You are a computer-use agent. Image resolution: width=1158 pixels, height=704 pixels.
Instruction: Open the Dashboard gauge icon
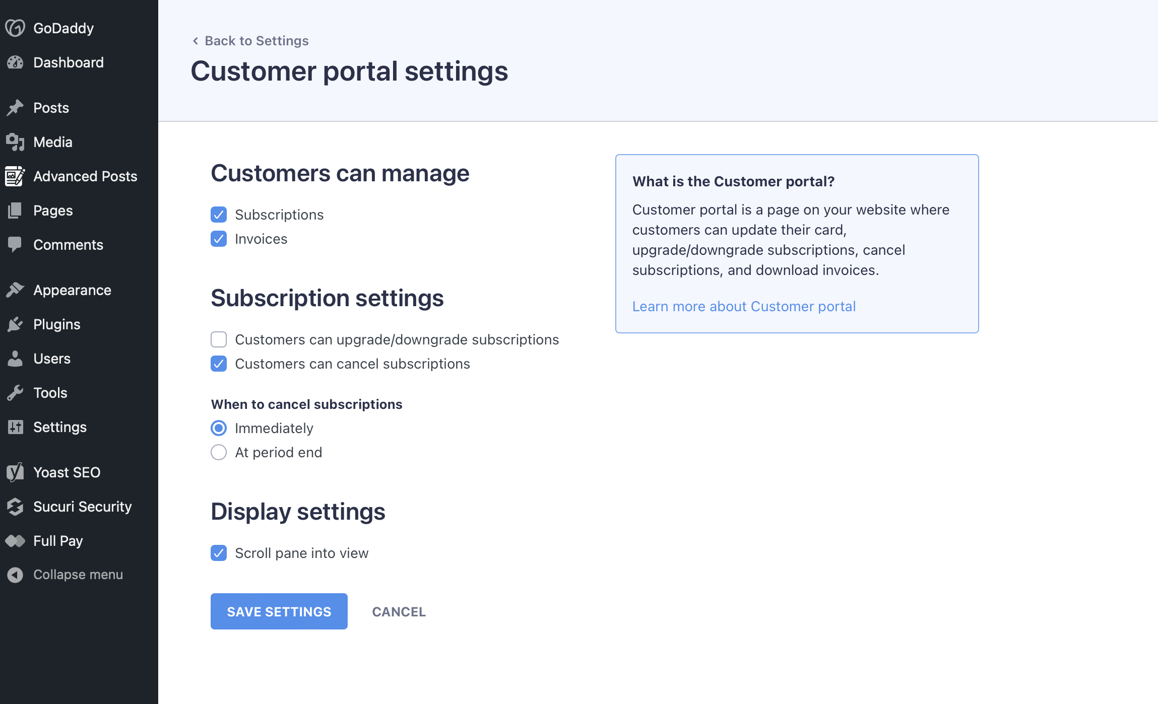click(15, 62)
